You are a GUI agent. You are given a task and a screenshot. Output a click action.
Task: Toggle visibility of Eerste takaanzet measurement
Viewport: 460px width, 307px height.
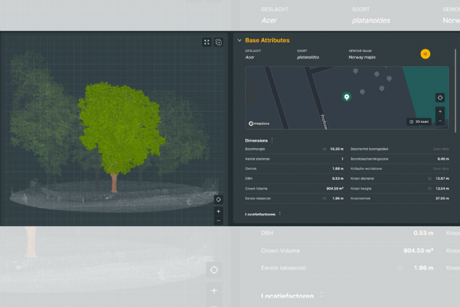pos(324,198)
